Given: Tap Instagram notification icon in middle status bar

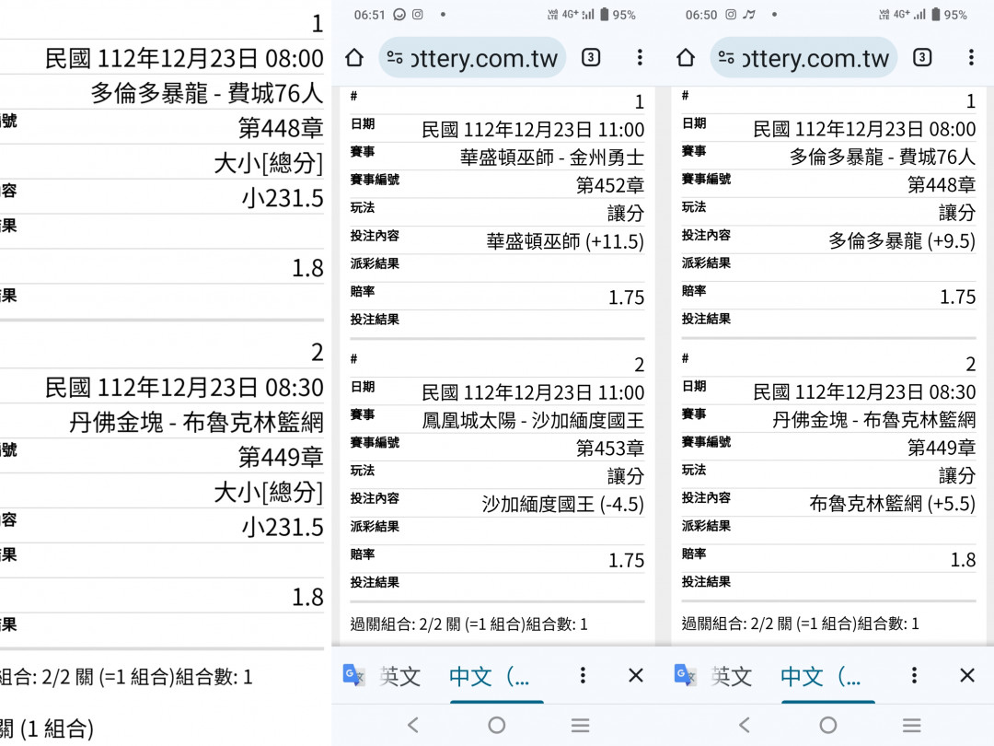Looking at the screenshot, I should pos(418,14).
